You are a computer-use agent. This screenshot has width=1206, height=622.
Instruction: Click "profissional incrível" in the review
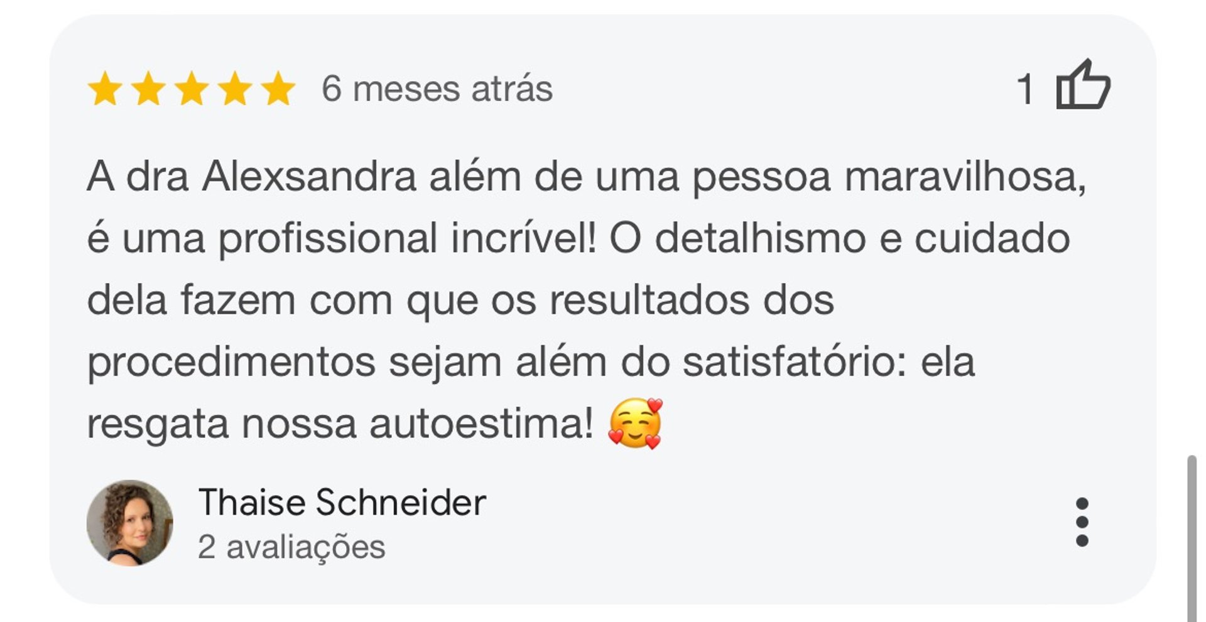[x=407, y=239]
